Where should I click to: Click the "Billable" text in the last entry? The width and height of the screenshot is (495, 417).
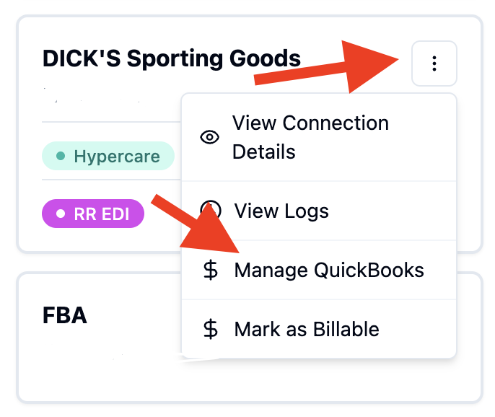346,329
